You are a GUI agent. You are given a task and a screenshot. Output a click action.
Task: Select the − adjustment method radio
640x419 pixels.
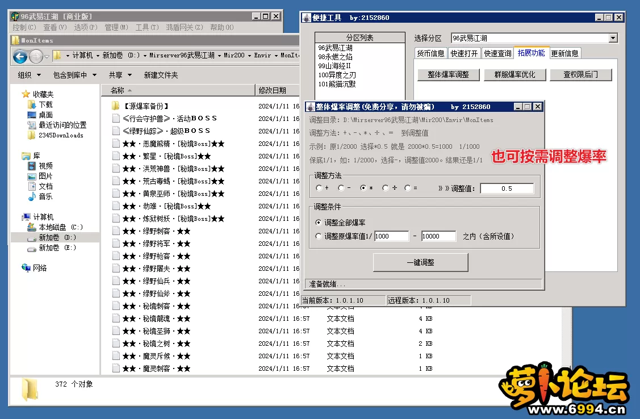pyautogui.click(x=341, y=188)
